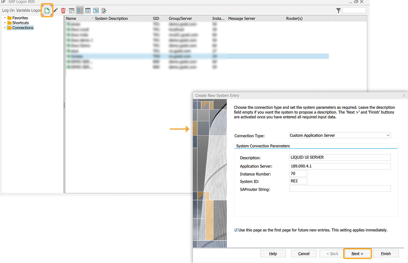This screenshot has width=408, height=263.
Task: Click the filter search input box
Action: (354, 11)
